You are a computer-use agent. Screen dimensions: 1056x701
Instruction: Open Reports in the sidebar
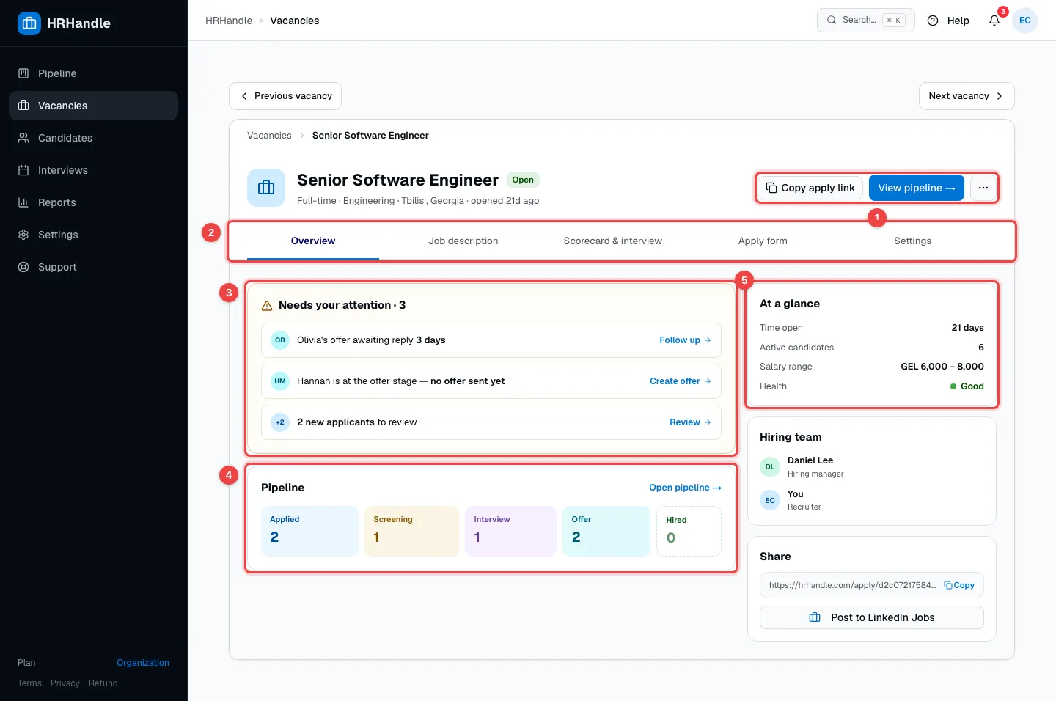93,202
